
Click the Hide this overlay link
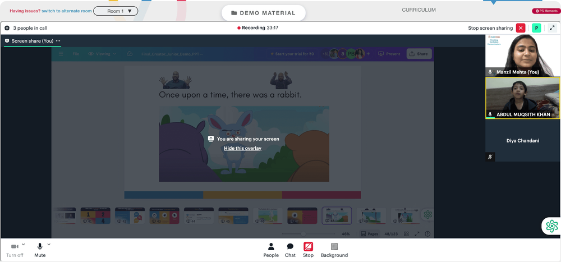pyautogui.click(x=242, y=148)
